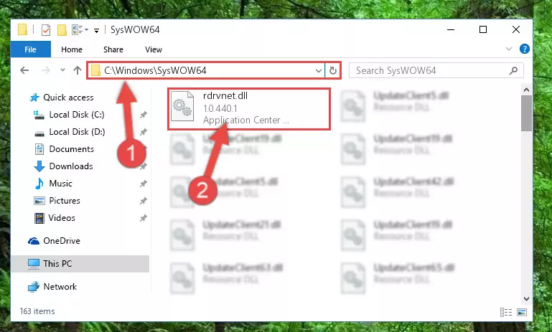Refresh the SysWOW64 folder view
The width and height of the screenshot is (552, 332).
click(332, 71)
